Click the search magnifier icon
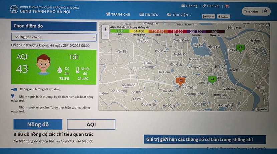277x154 pixels. click(266, 11)
